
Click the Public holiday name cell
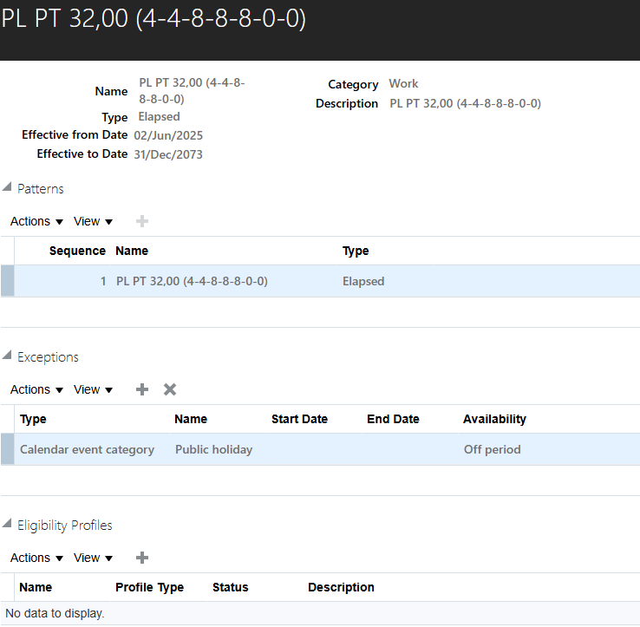(x=214, y=449)
